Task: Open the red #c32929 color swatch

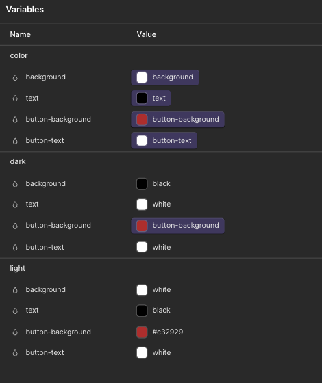Action: coord(142,332)
